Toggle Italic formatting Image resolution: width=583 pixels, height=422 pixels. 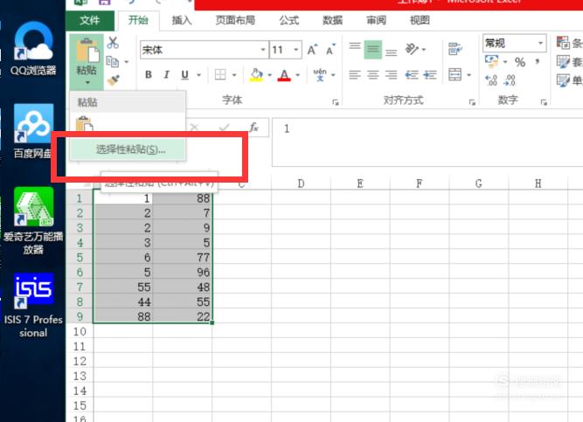[x=166, y=75]
